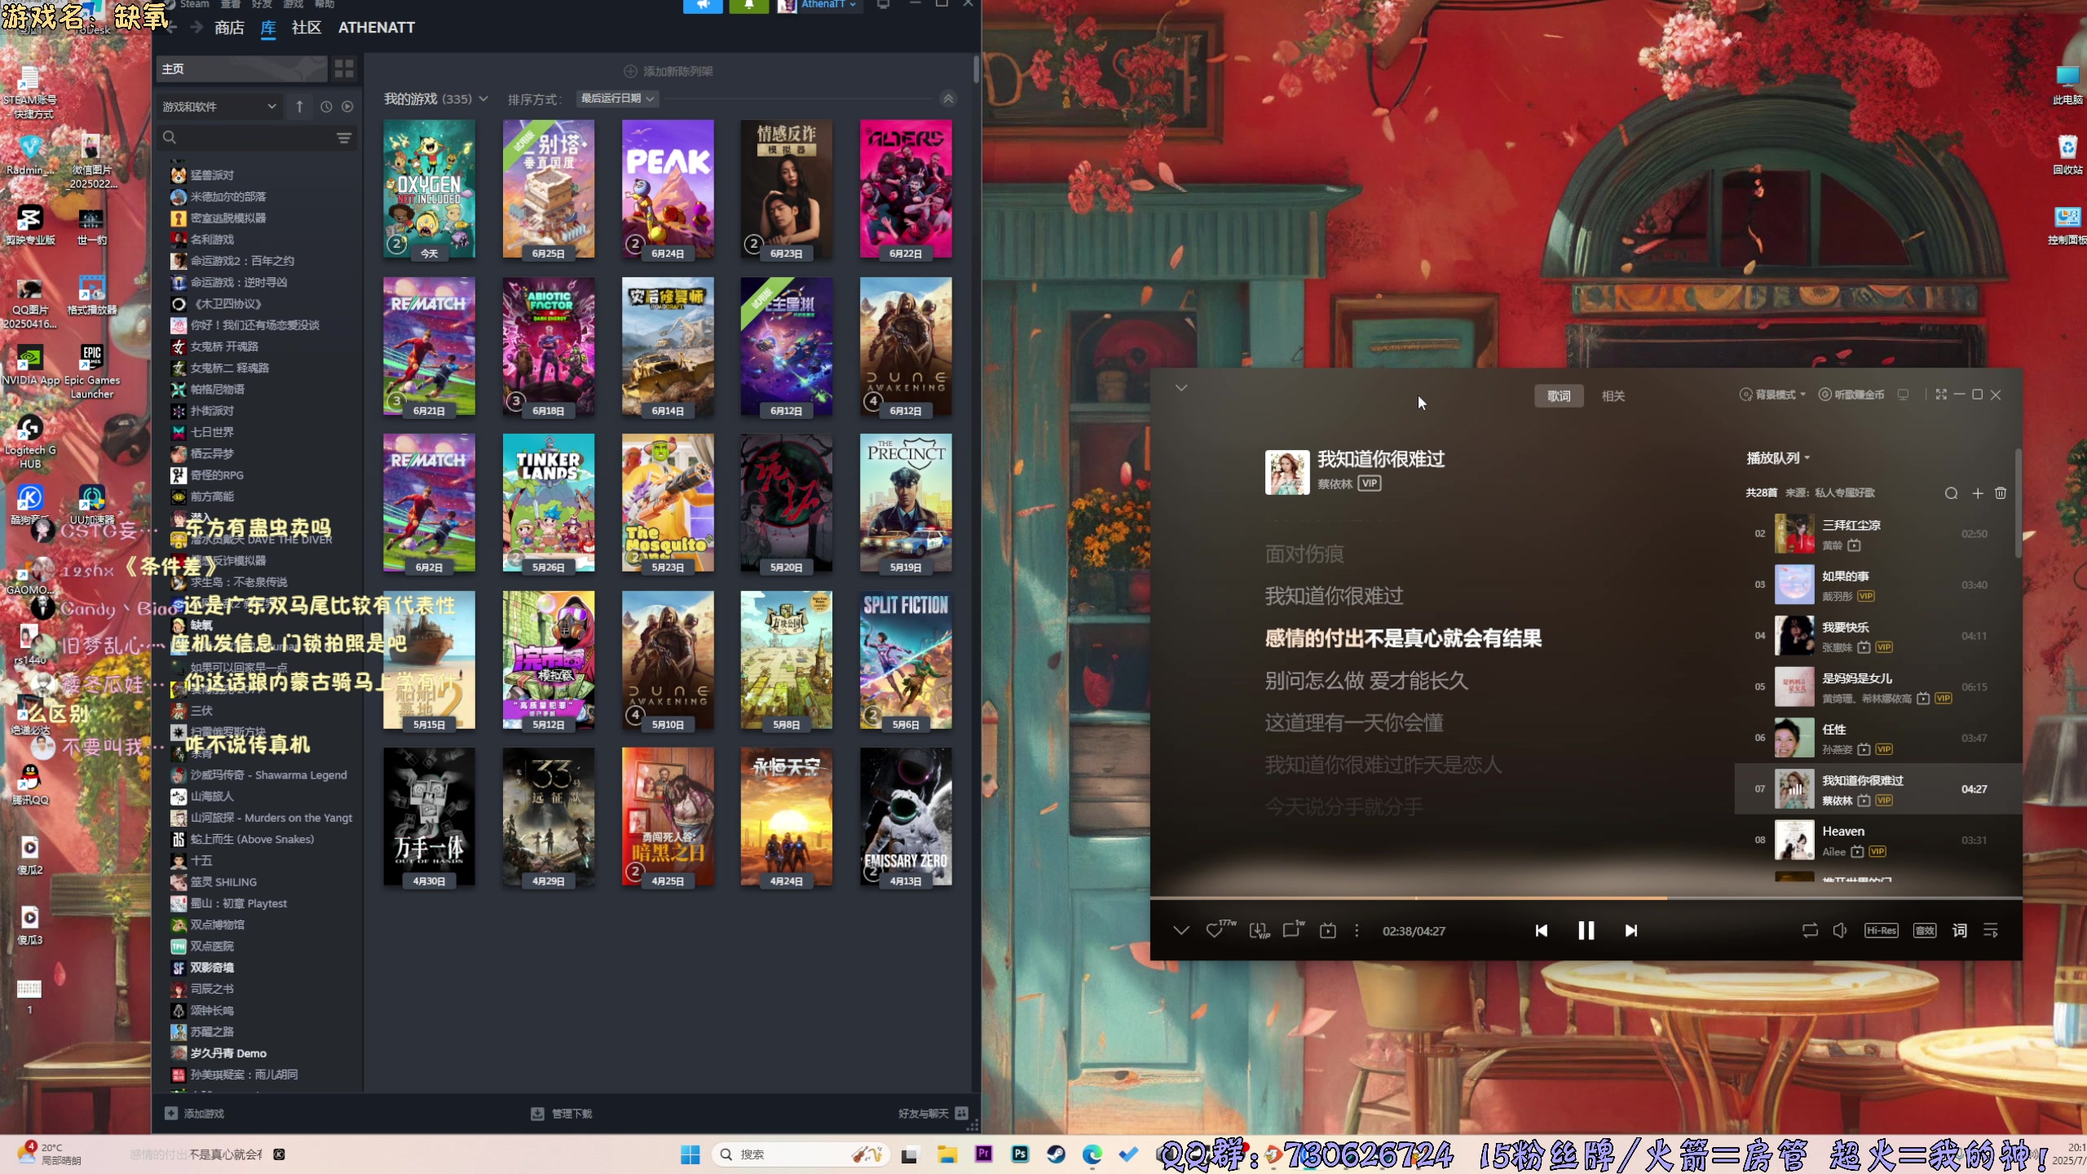Open the PEAK game cover

point(668,189)
